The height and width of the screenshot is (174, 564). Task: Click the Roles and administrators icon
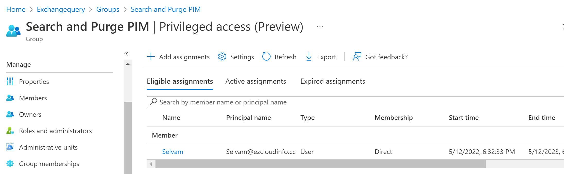(10, 131)
